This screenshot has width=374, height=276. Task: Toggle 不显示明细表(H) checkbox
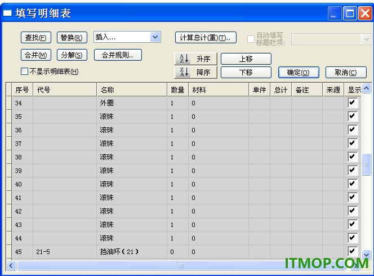(24, 72)
